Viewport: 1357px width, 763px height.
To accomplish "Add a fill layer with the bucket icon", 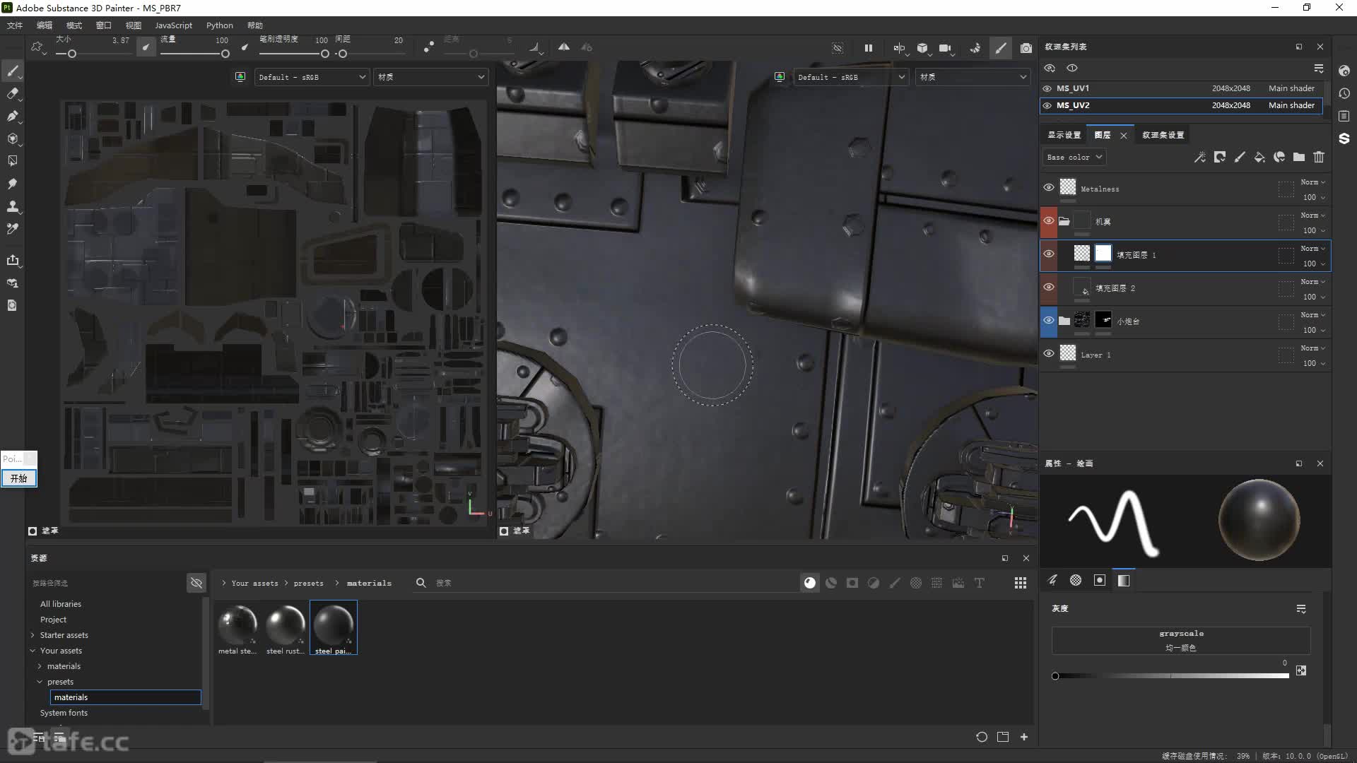I will (x=1259, y=157).
